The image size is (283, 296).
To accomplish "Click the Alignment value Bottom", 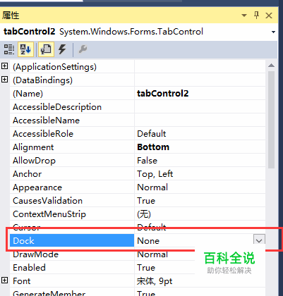I will (x=153, y=147).
